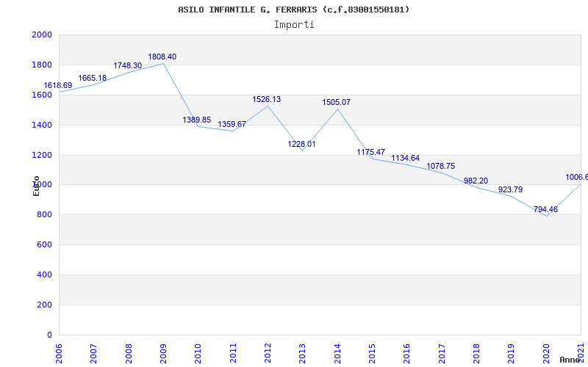
Task: Click the 1200 y-axis tick label
Action: pos(42,155)
